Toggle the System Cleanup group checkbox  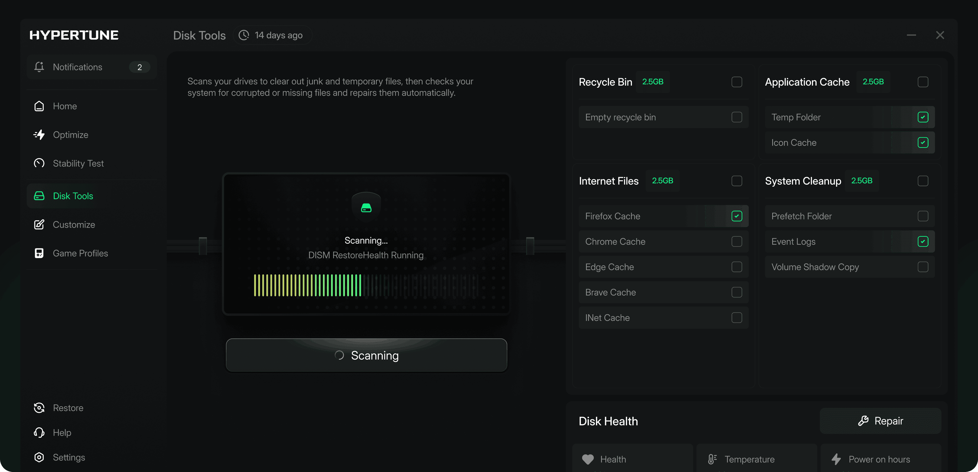tap(922, 181)
